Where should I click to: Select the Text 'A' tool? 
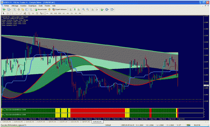coord(33,13)
